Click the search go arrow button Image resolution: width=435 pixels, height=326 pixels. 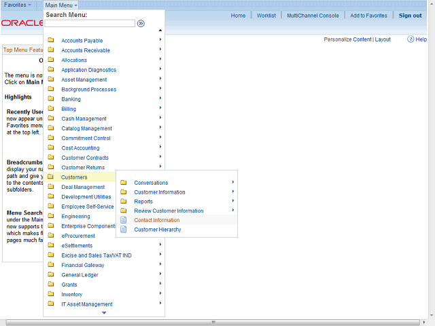click(x=141, y=24)
